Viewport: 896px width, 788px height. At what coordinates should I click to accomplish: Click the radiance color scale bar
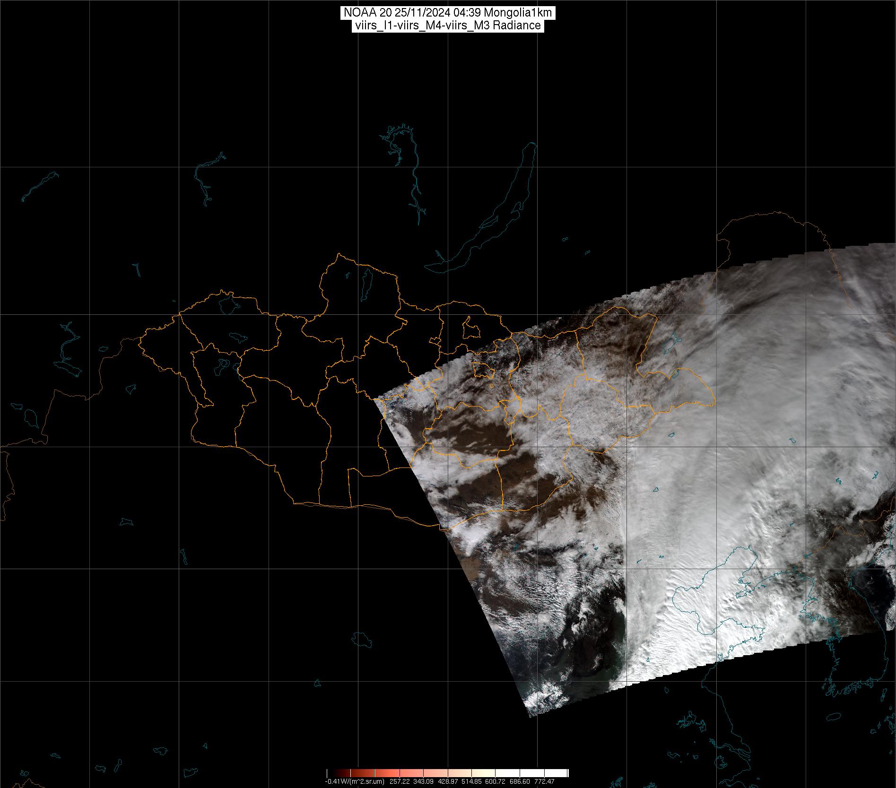[448, 773]
